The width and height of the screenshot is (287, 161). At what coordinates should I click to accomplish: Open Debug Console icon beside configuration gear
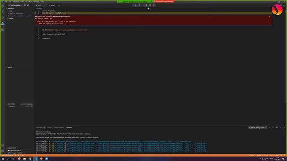(28, 5)
